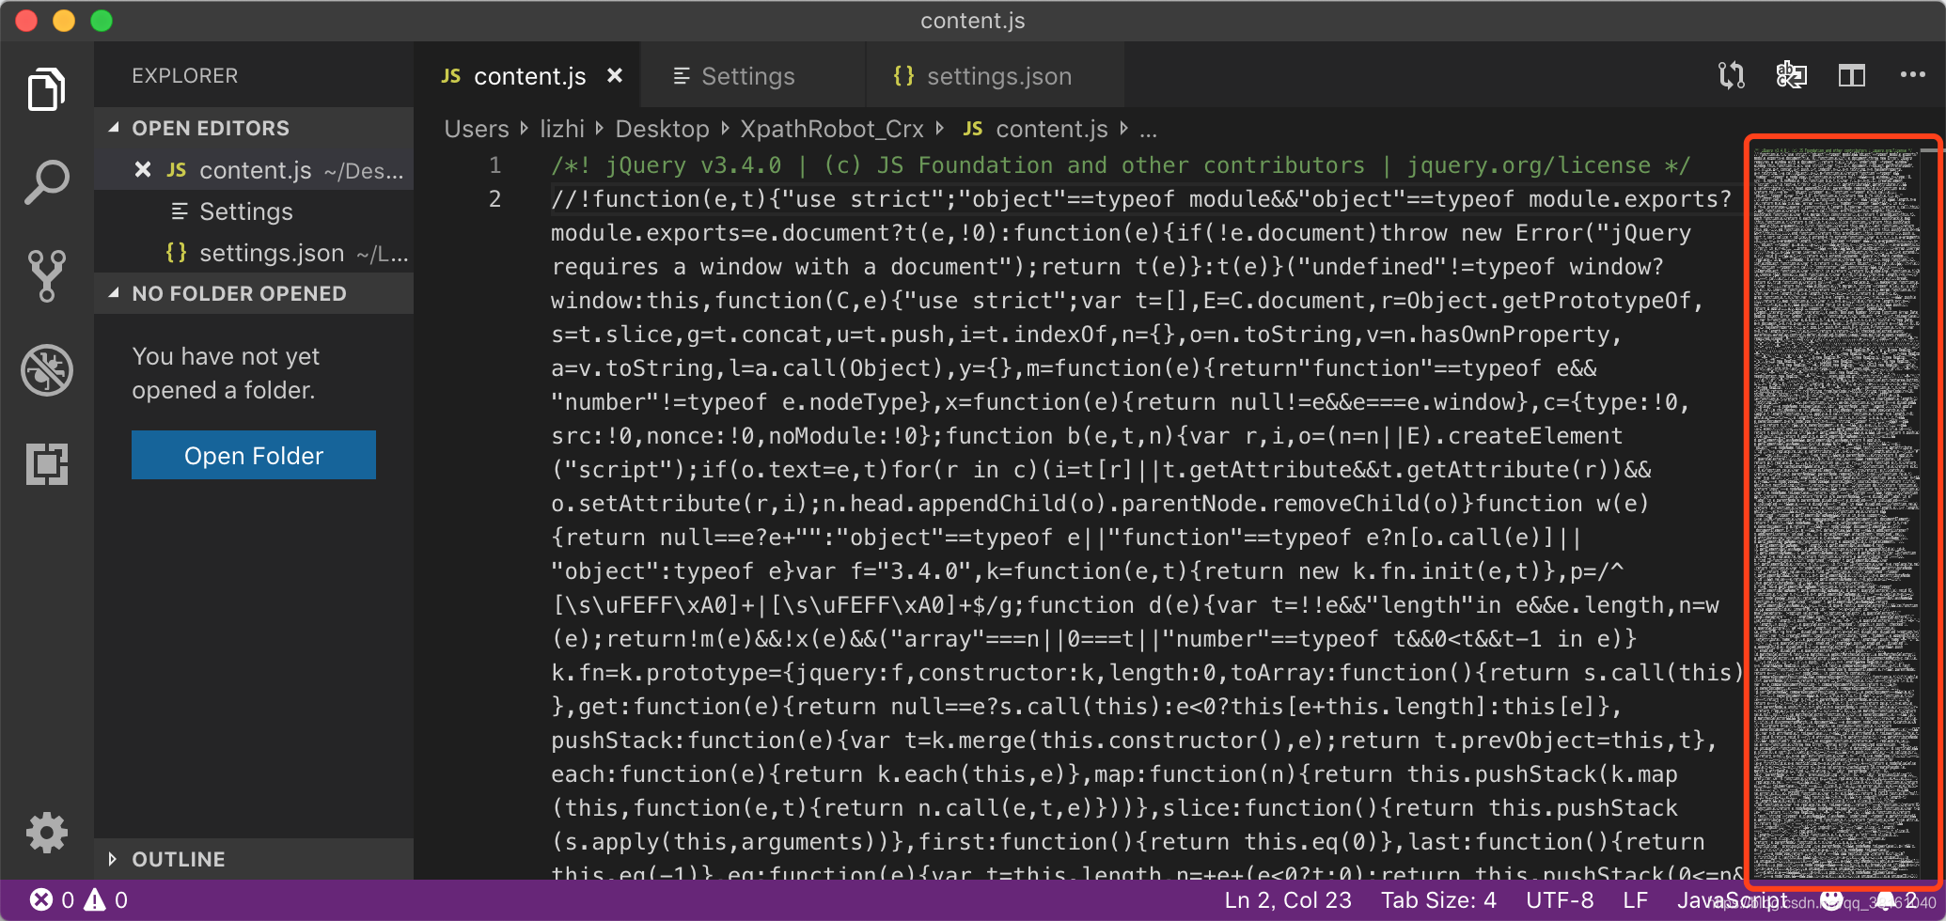The image size is (1946, 921).
Task: Click line number 2 in gutter
Action: 494,199
